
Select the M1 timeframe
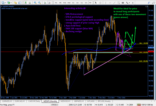(56, 3)
